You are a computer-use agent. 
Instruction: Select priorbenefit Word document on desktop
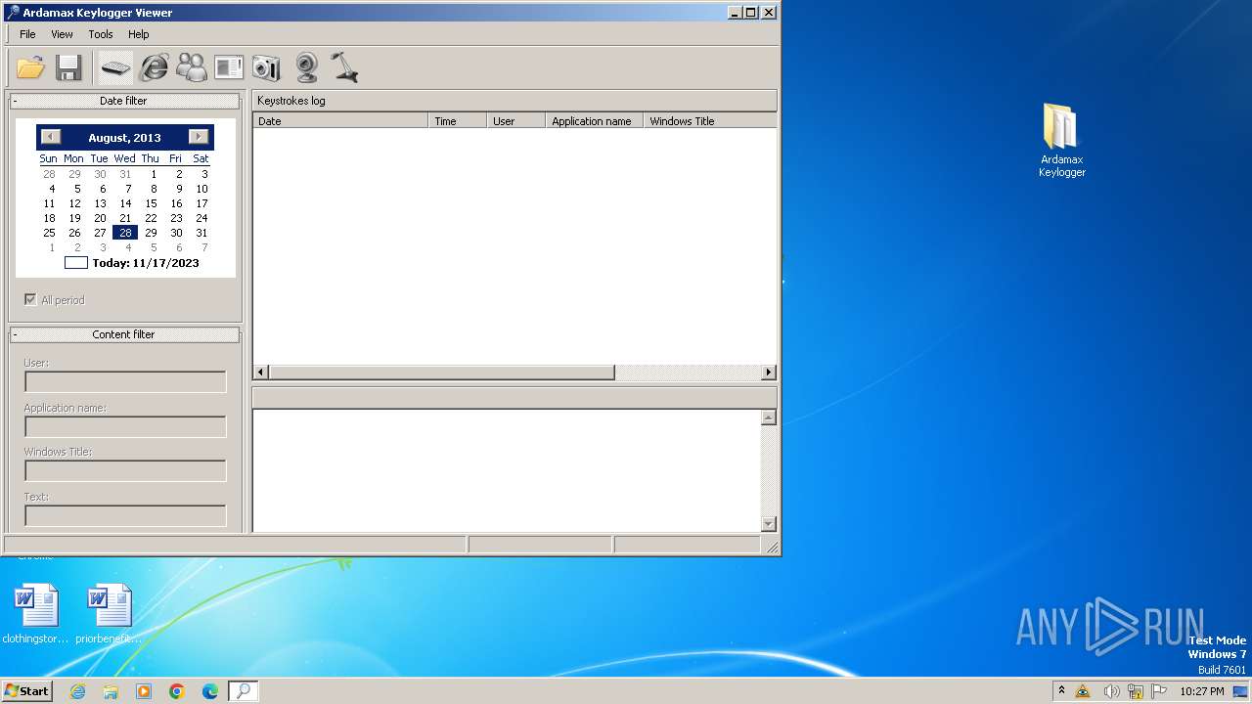(109, 613)
